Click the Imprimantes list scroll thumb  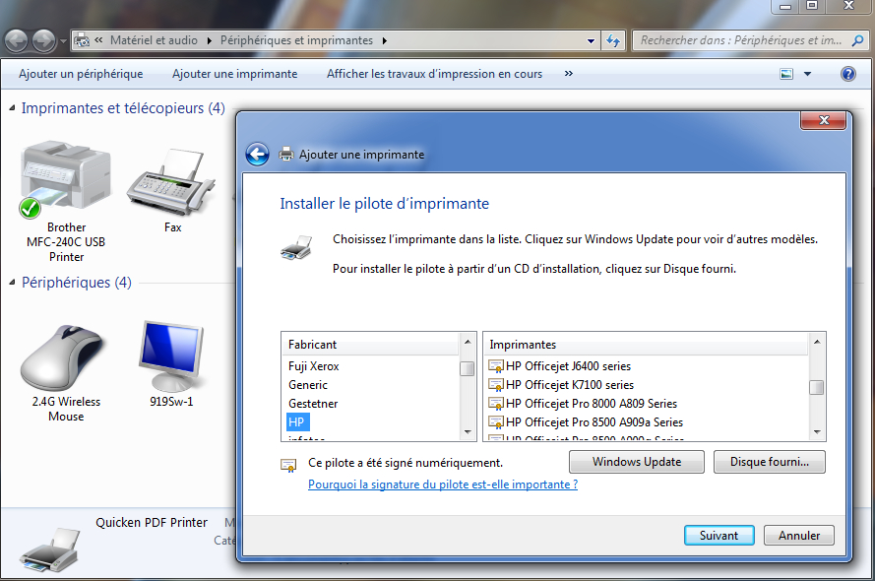(x=816, y=387)
